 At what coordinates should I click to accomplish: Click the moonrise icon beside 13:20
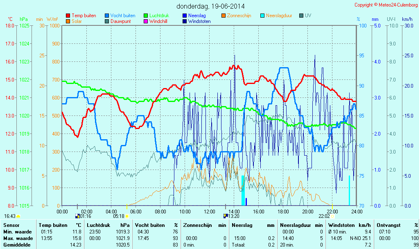click(225, 216)
